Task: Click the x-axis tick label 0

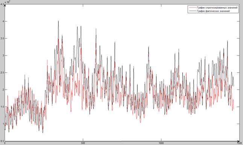Action: coord(5,143)
